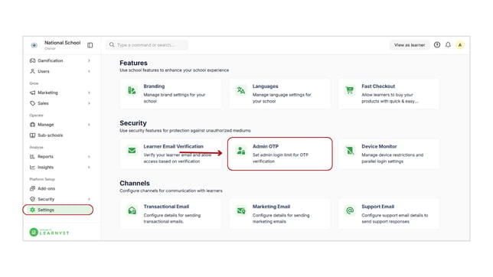Screen dimensions: 493x277
Task: Open the notifications bell icon
Action: click(448, 45)
